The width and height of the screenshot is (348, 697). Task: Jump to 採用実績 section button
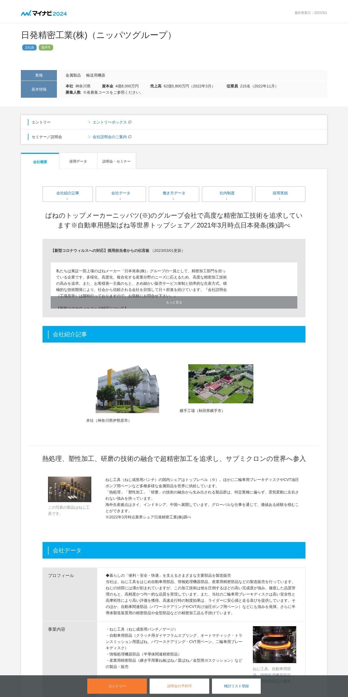coord(280,194)
